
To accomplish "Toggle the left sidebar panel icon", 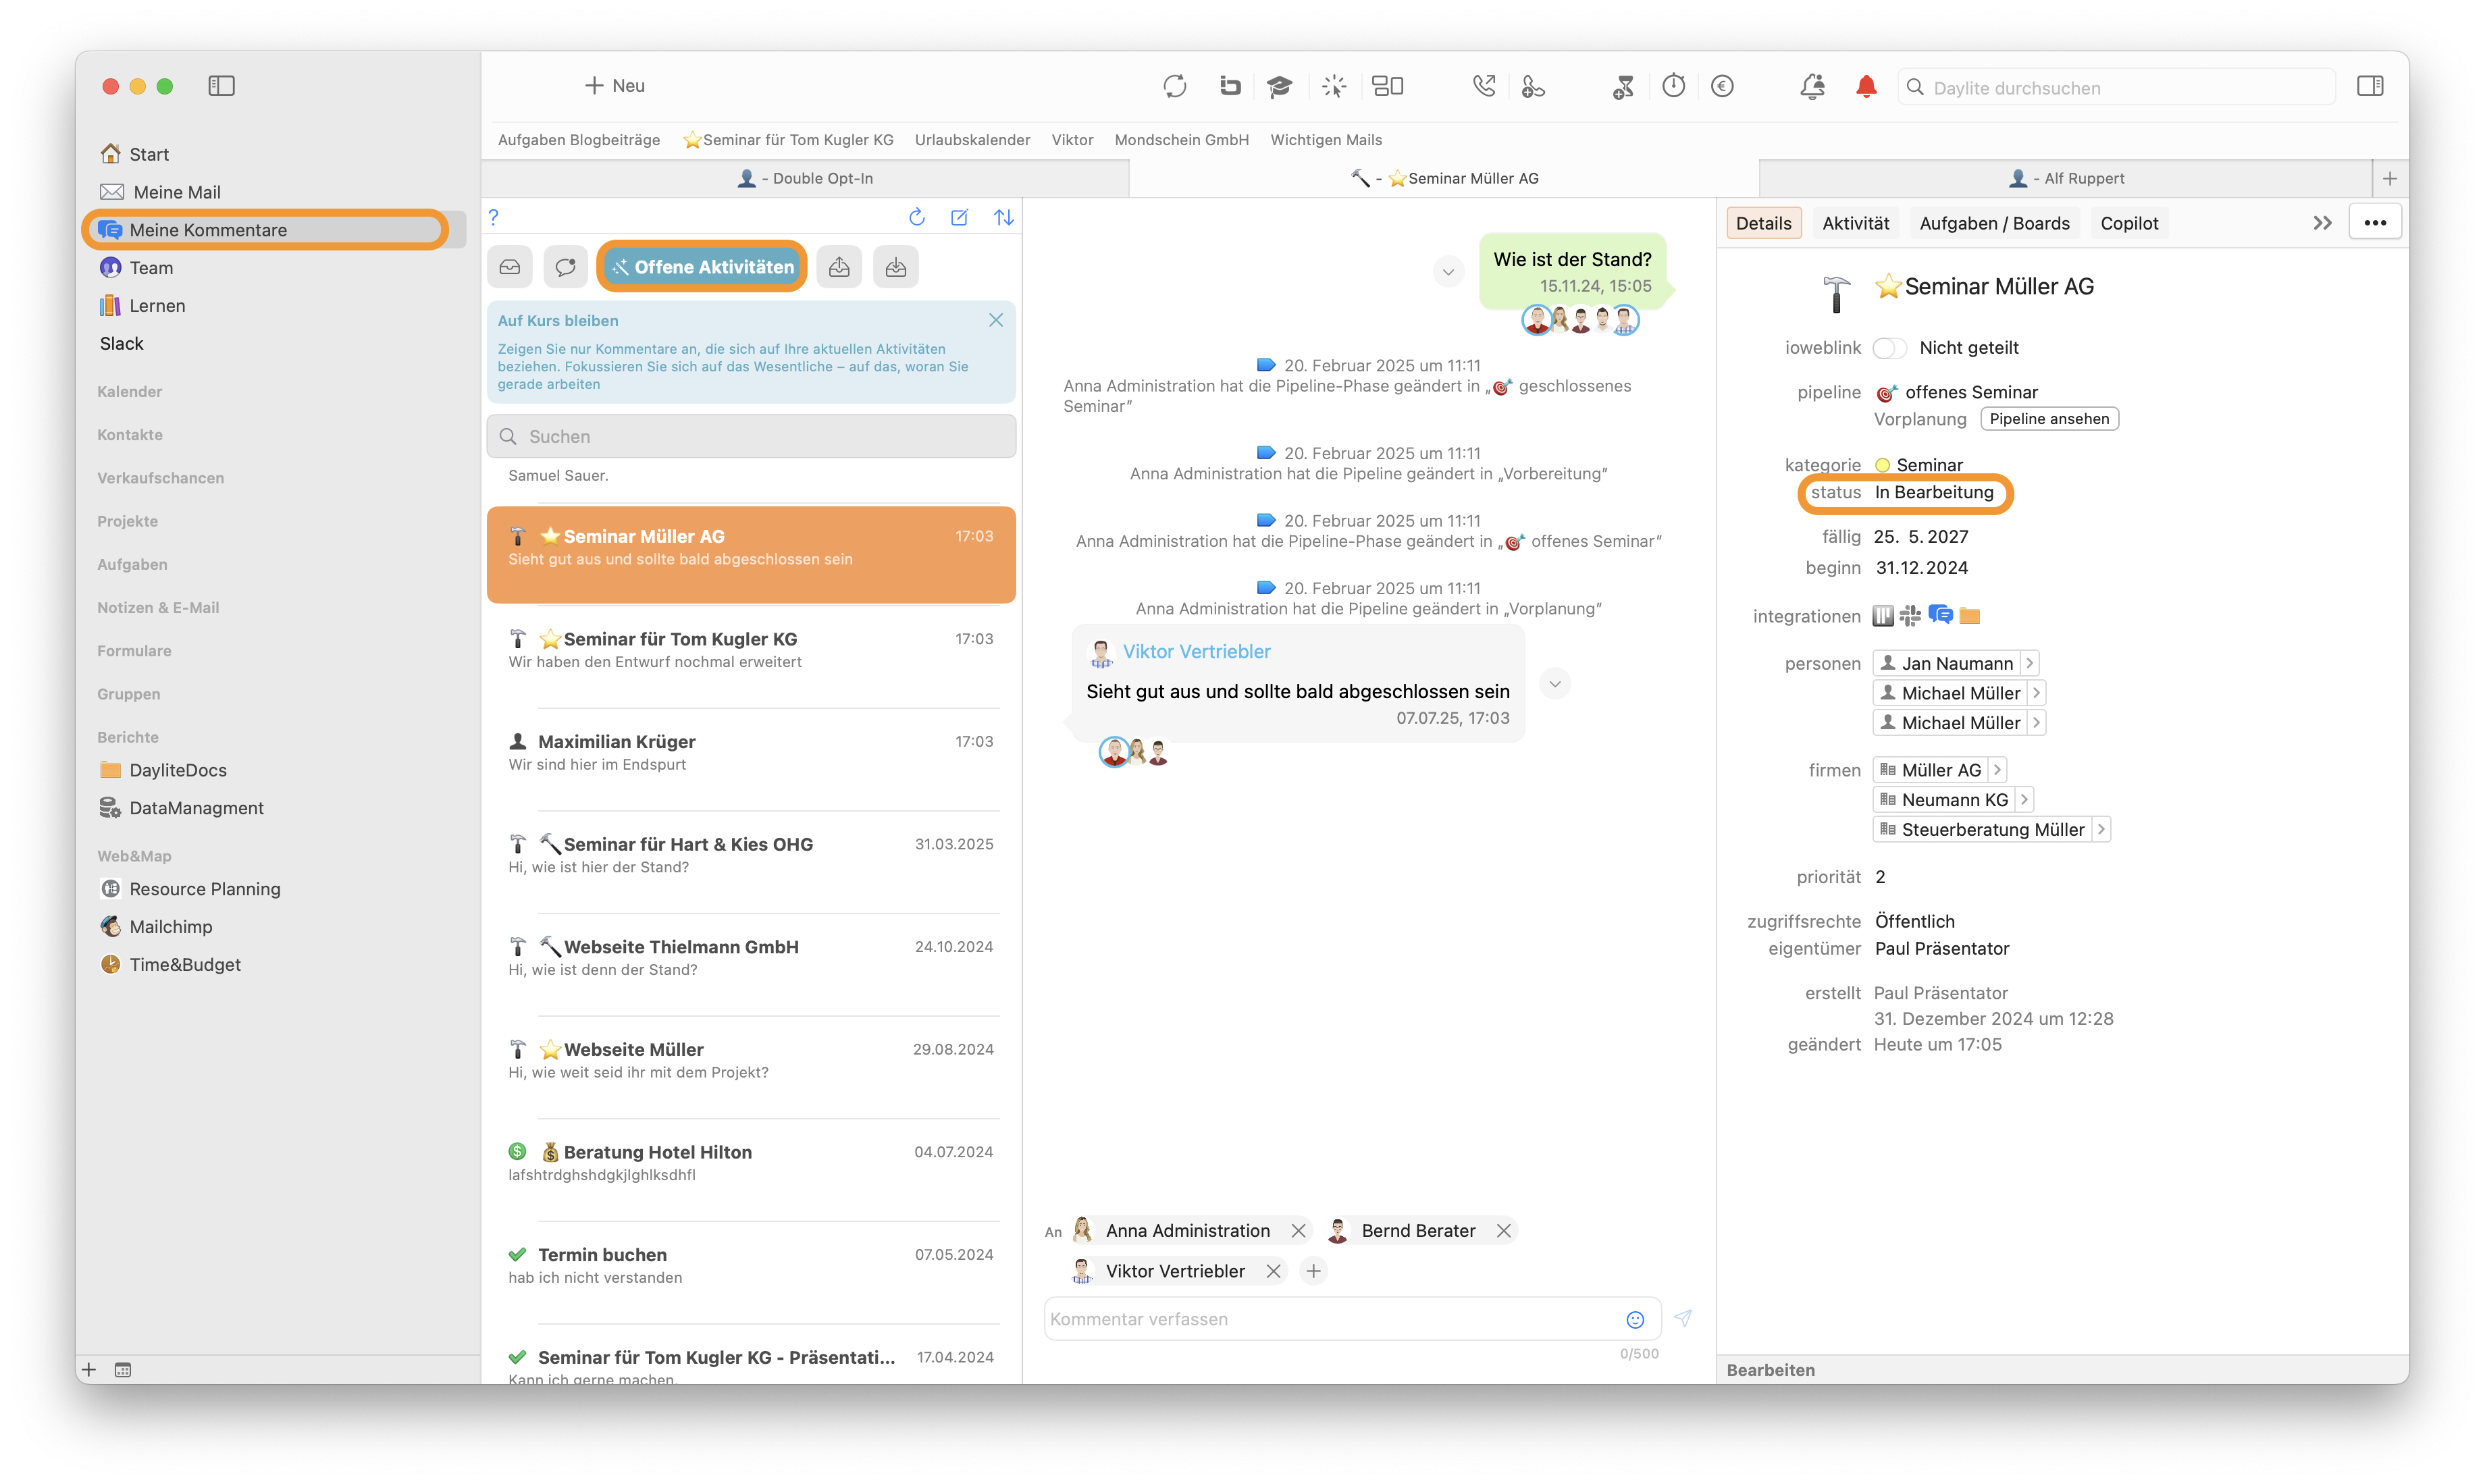I will [x=221, y=86].
